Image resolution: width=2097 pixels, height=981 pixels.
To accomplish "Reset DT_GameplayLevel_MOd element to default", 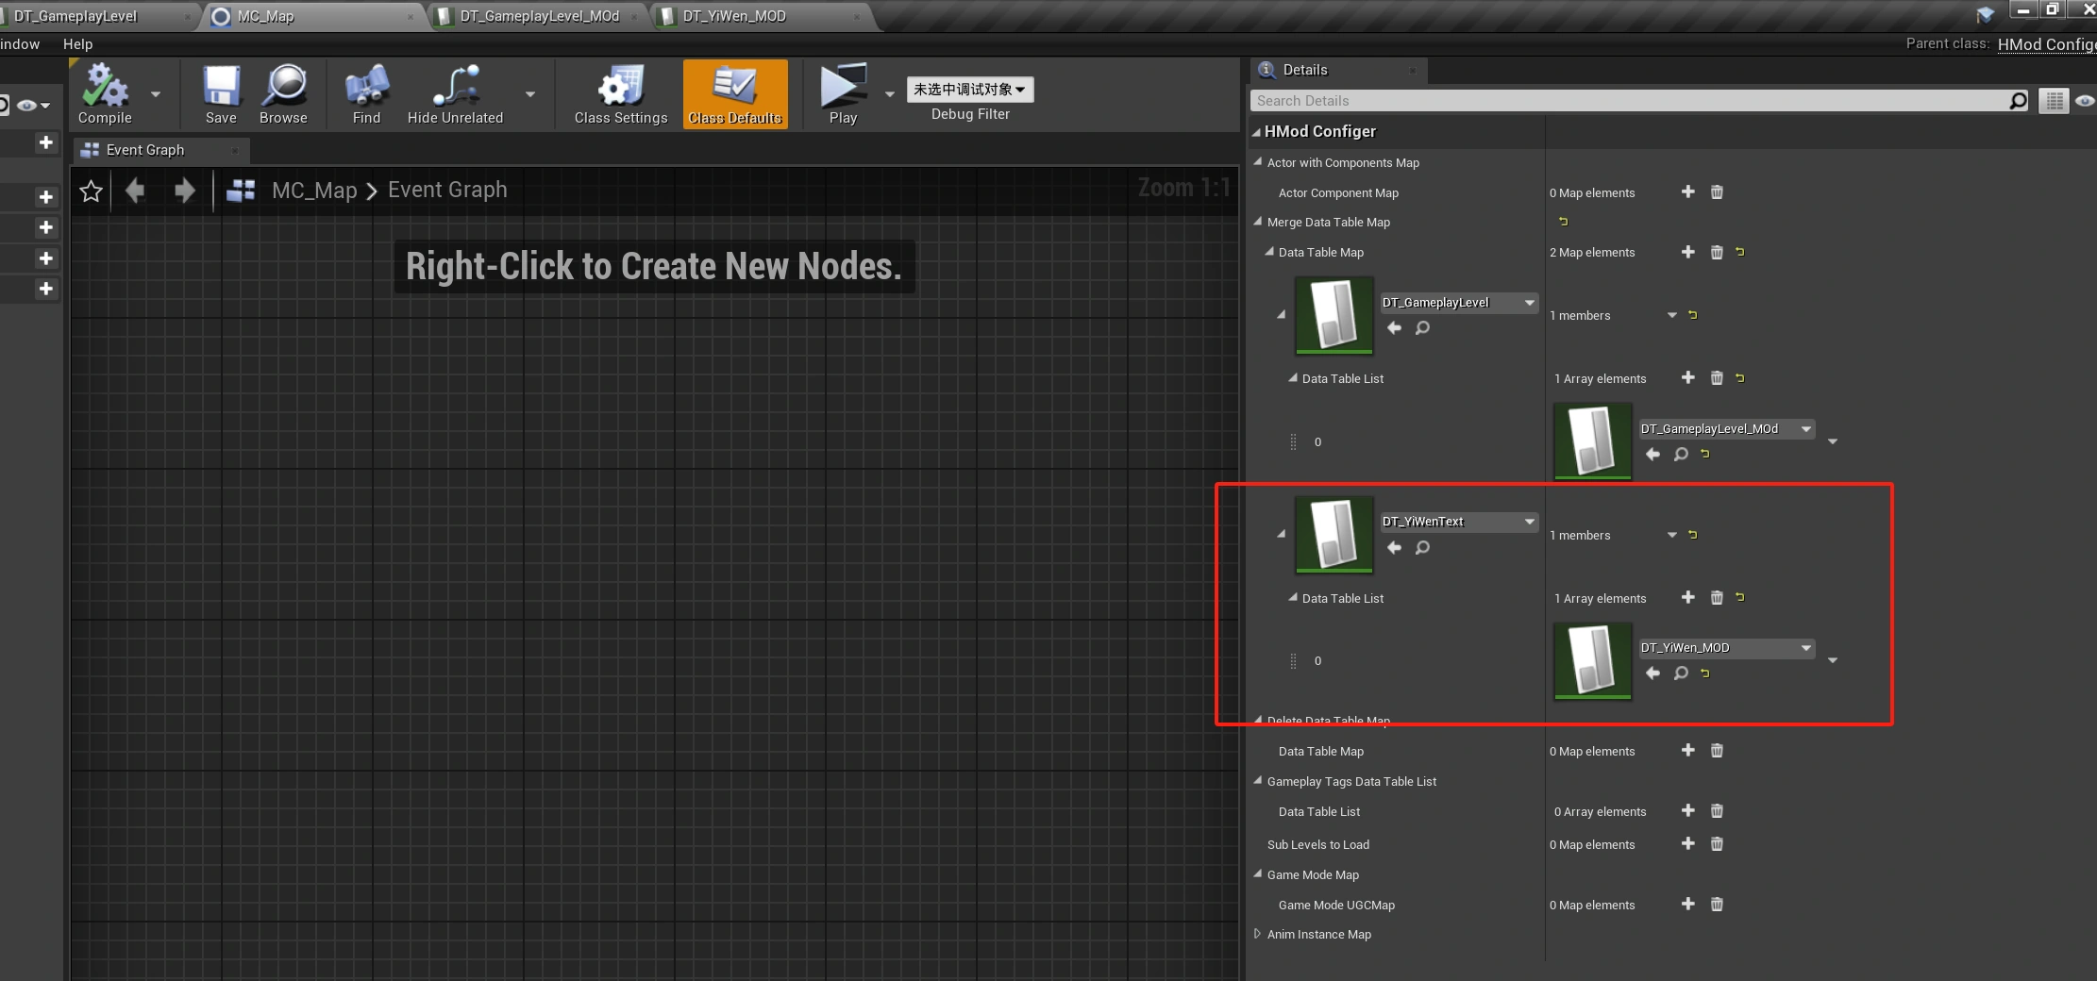I will 1705,454.
